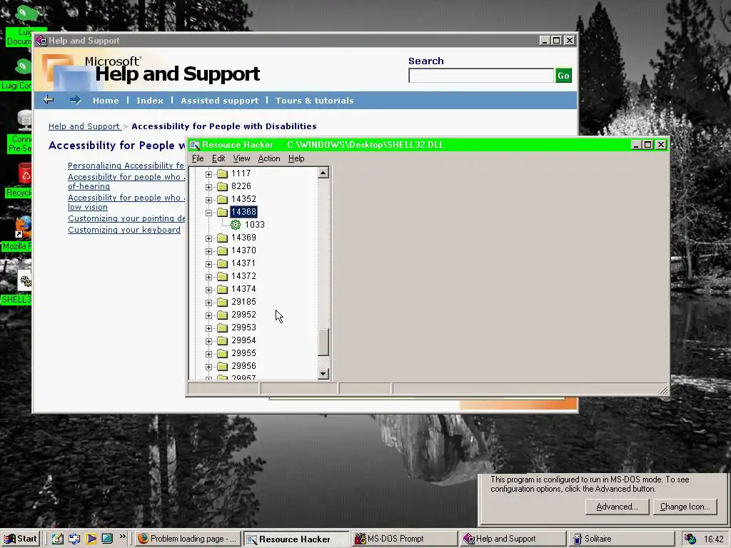Click the open folder icon of 14368
The image size is (731, 548).
[x=223, y=212]
